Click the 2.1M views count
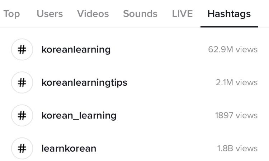This screenshot has height=161, width=269. [237, 82]
